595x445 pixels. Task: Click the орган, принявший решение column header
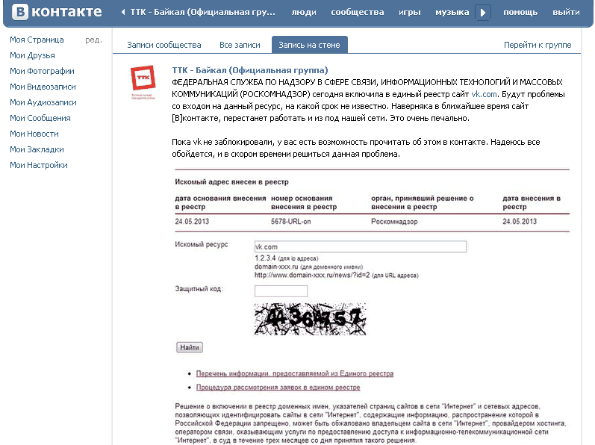pyautogui.click(x=423, y=202)
